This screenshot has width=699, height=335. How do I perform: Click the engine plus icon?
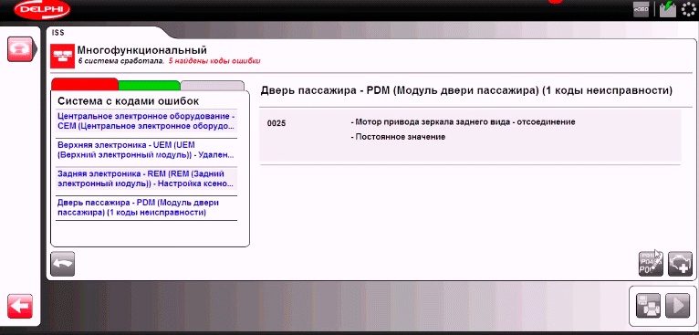click(x=680, y=264)
